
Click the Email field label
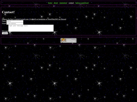[x=4, y=23]
